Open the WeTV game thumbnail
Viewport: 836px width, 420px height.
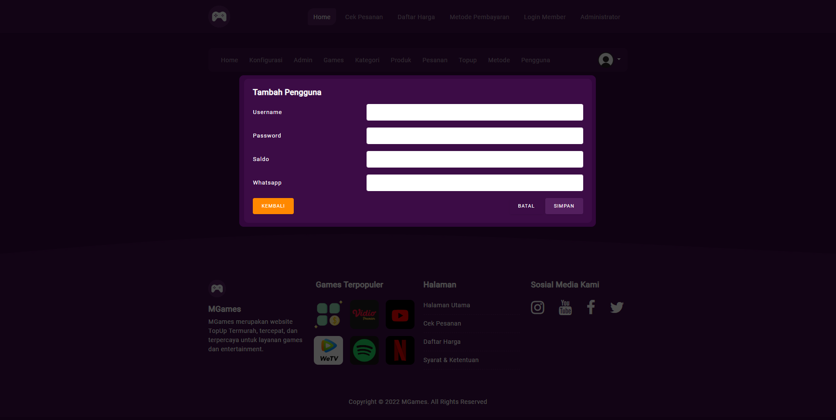tap(328, 350)
